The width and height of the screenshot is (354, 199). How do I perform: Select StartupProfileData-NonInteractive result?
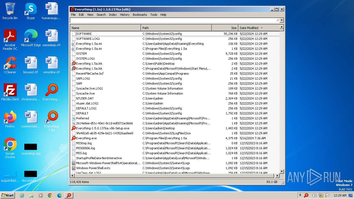(x=175, y=158)
